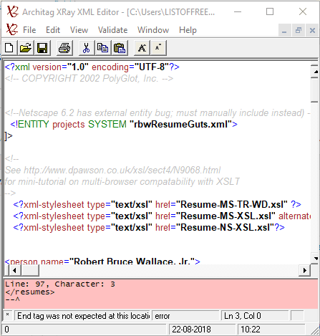Click the 'Ln 3, Col 0' status indicator

[x=255, y=316]
